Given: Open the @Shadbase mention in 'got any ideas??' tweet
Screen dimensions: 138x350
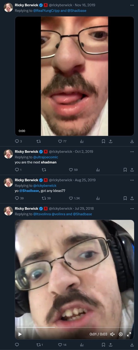Looking at the screenshot, I should coord(29,191).
